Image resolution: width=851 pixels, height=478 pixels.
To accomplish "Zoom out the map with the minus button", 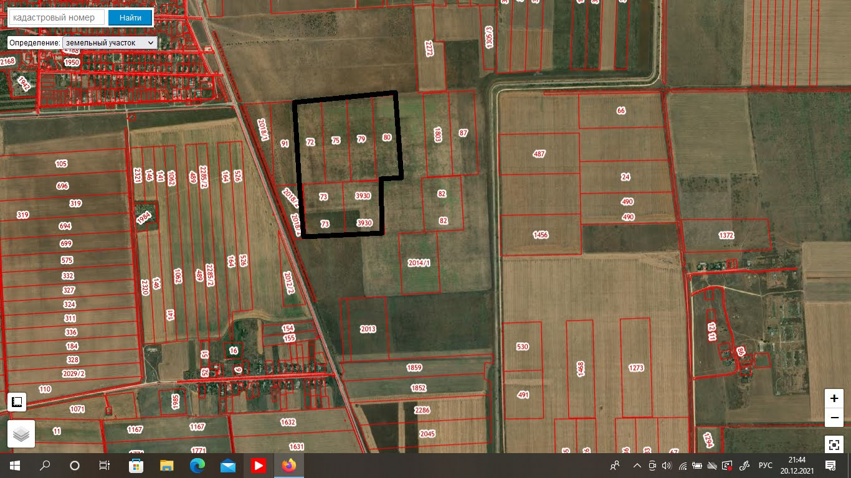I will click(x=834, y=417).
